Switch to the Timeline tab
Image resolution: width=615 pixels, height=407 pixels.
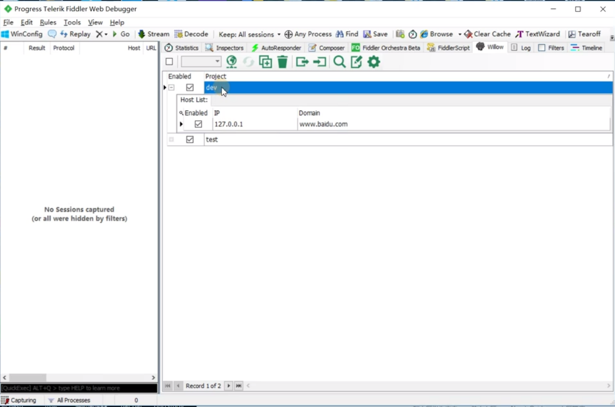(x=586, y=48)
